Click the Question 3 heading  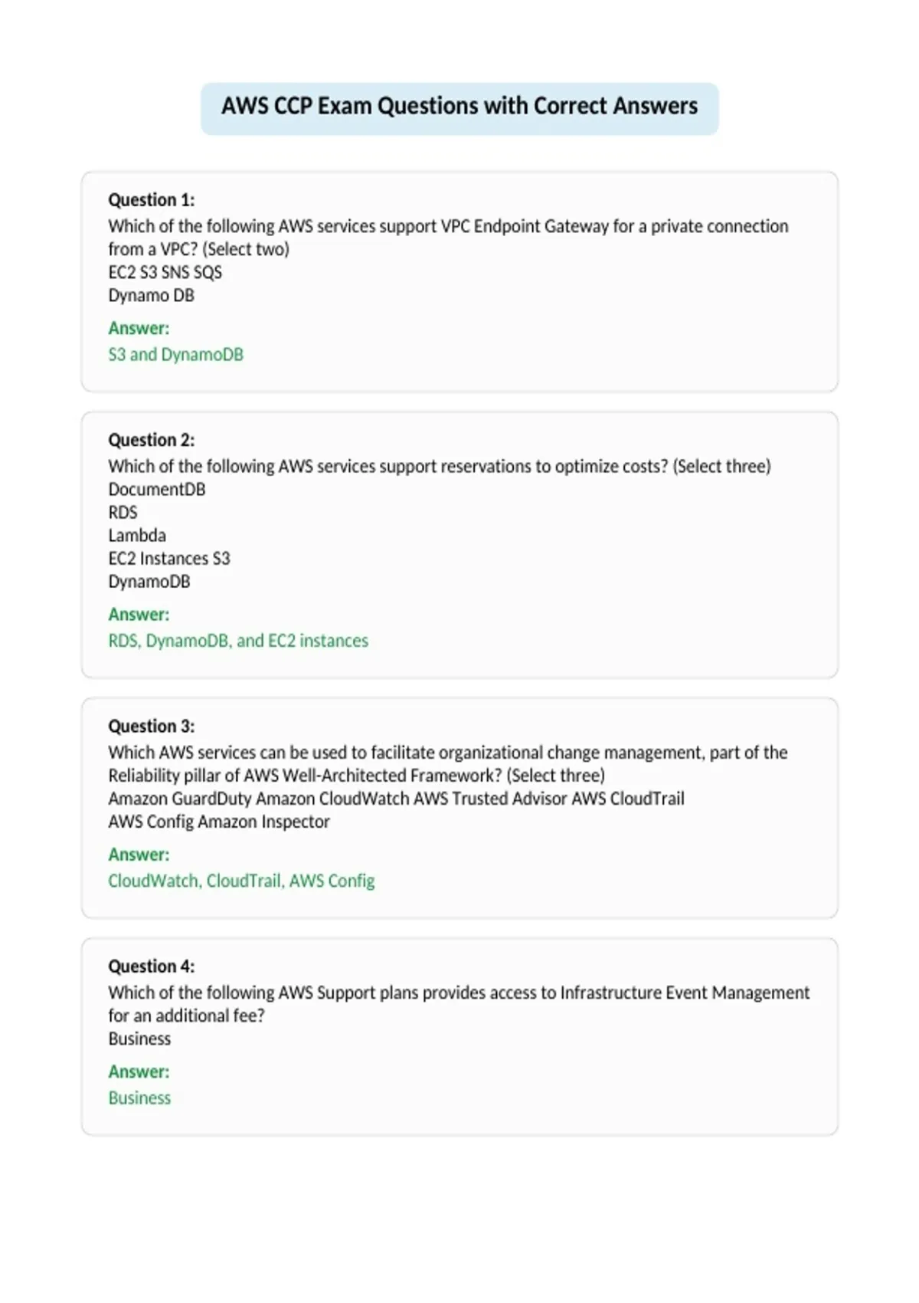click(152, 726)
